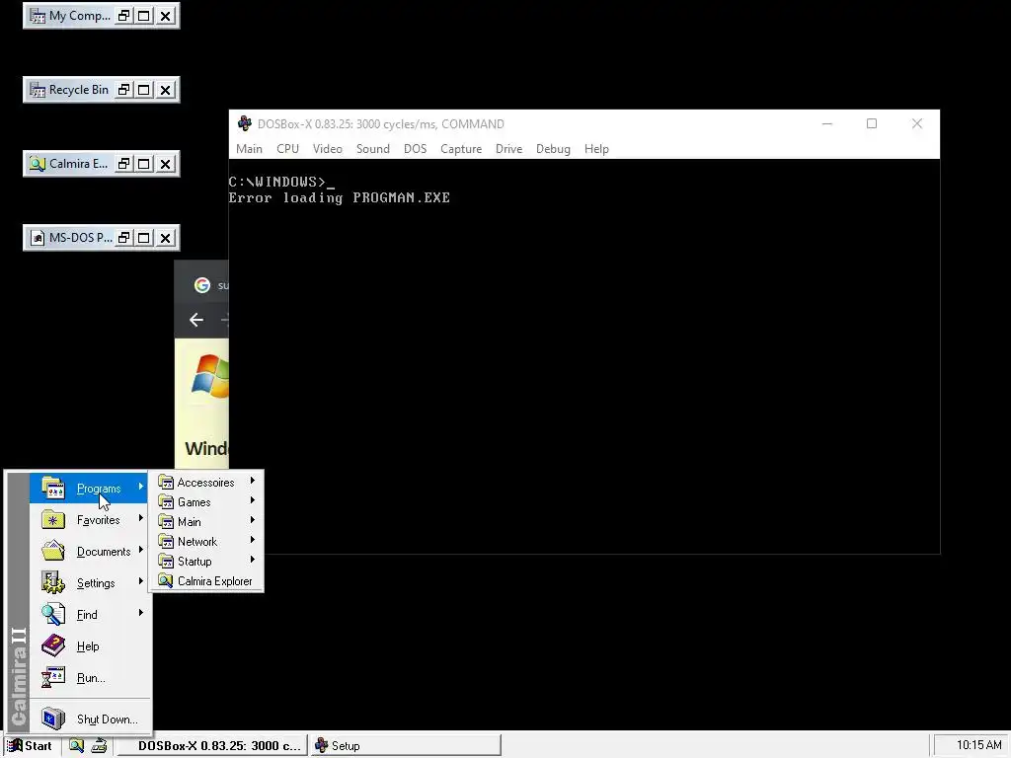Click the Run hourglass icon

53,677
